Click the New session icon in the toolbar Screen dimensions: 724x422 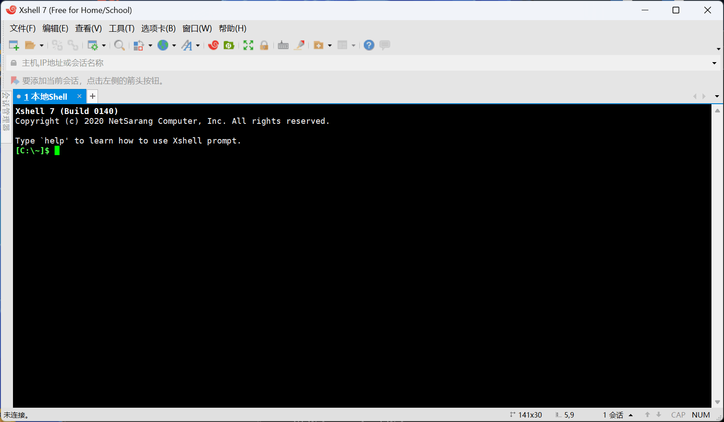pos(14,45)
